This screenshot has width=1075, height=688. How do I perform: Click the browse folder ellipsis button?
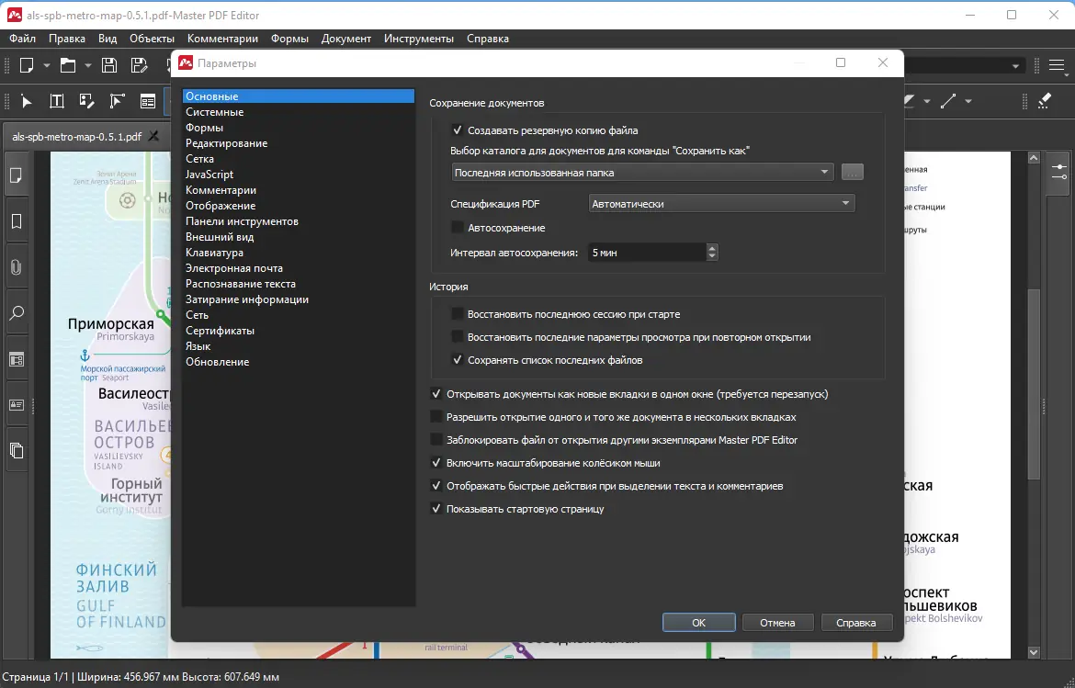tap(852, 173)
